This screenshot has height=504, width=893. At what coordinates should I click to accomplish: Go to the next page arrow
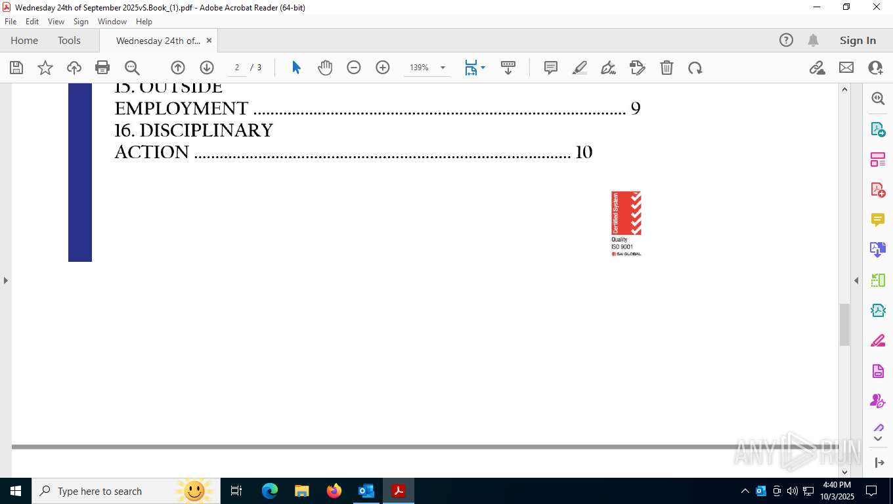207,68
